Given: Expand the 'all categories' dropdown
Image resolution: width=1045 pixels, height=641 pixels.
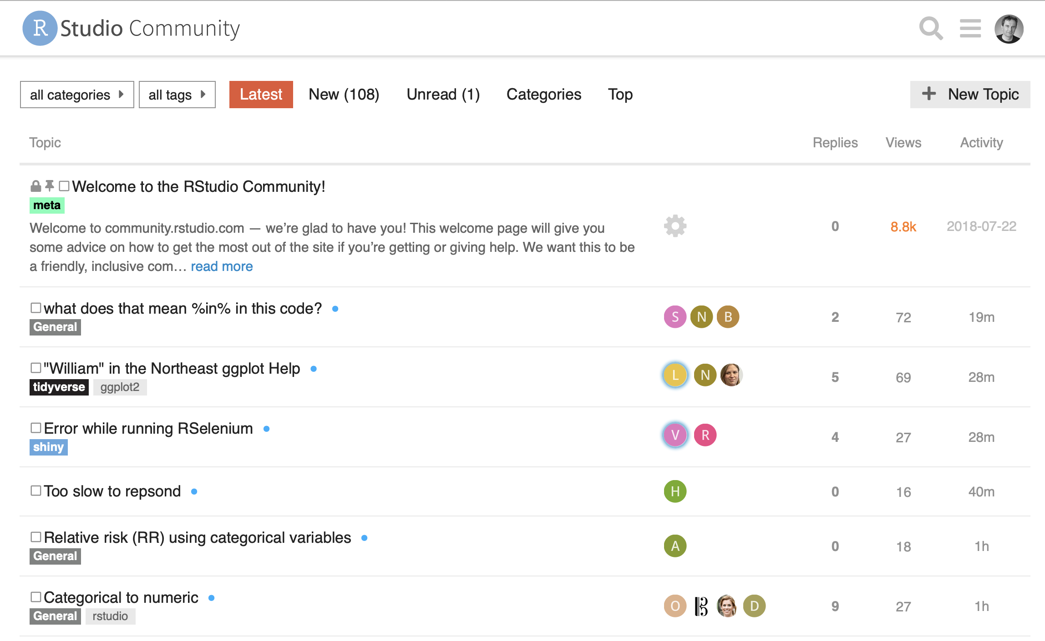Looking at the screenshot, I should [77, 95].
